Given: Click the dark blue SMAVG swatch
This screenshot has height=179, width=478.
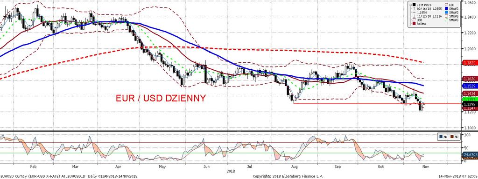Looking at the screenshot, I should 447,8.
